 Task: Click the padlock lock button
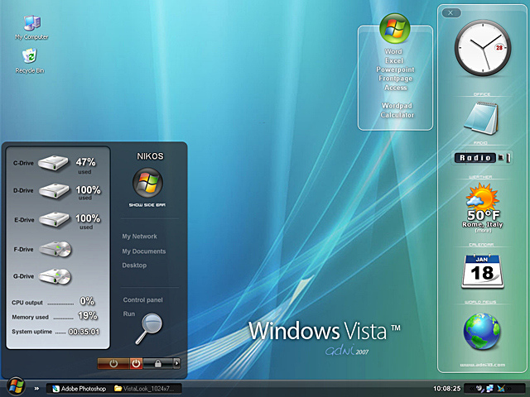(x=158, y=364)
